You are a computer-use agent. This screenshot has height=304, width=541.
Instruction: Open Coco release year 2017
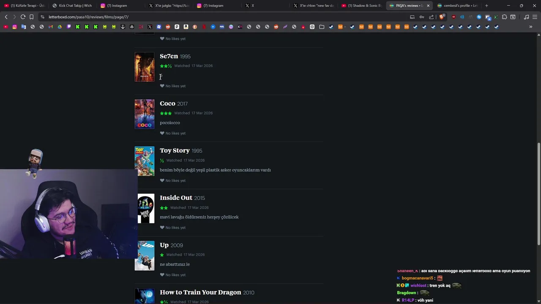(182, 104)
